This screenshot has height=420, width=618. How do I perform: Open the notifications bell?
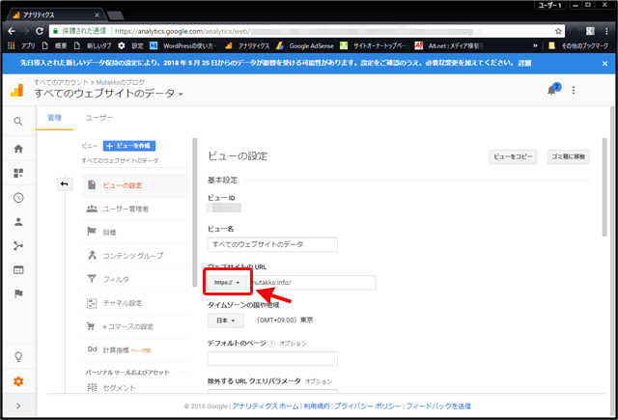552,90
